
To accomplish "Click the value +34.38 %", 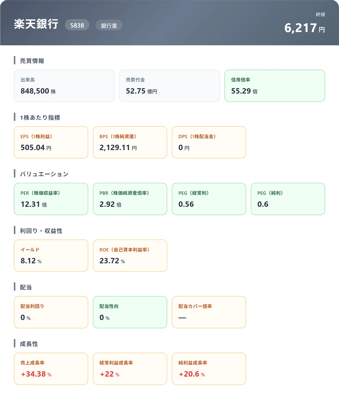I will (x=36, y=374).
